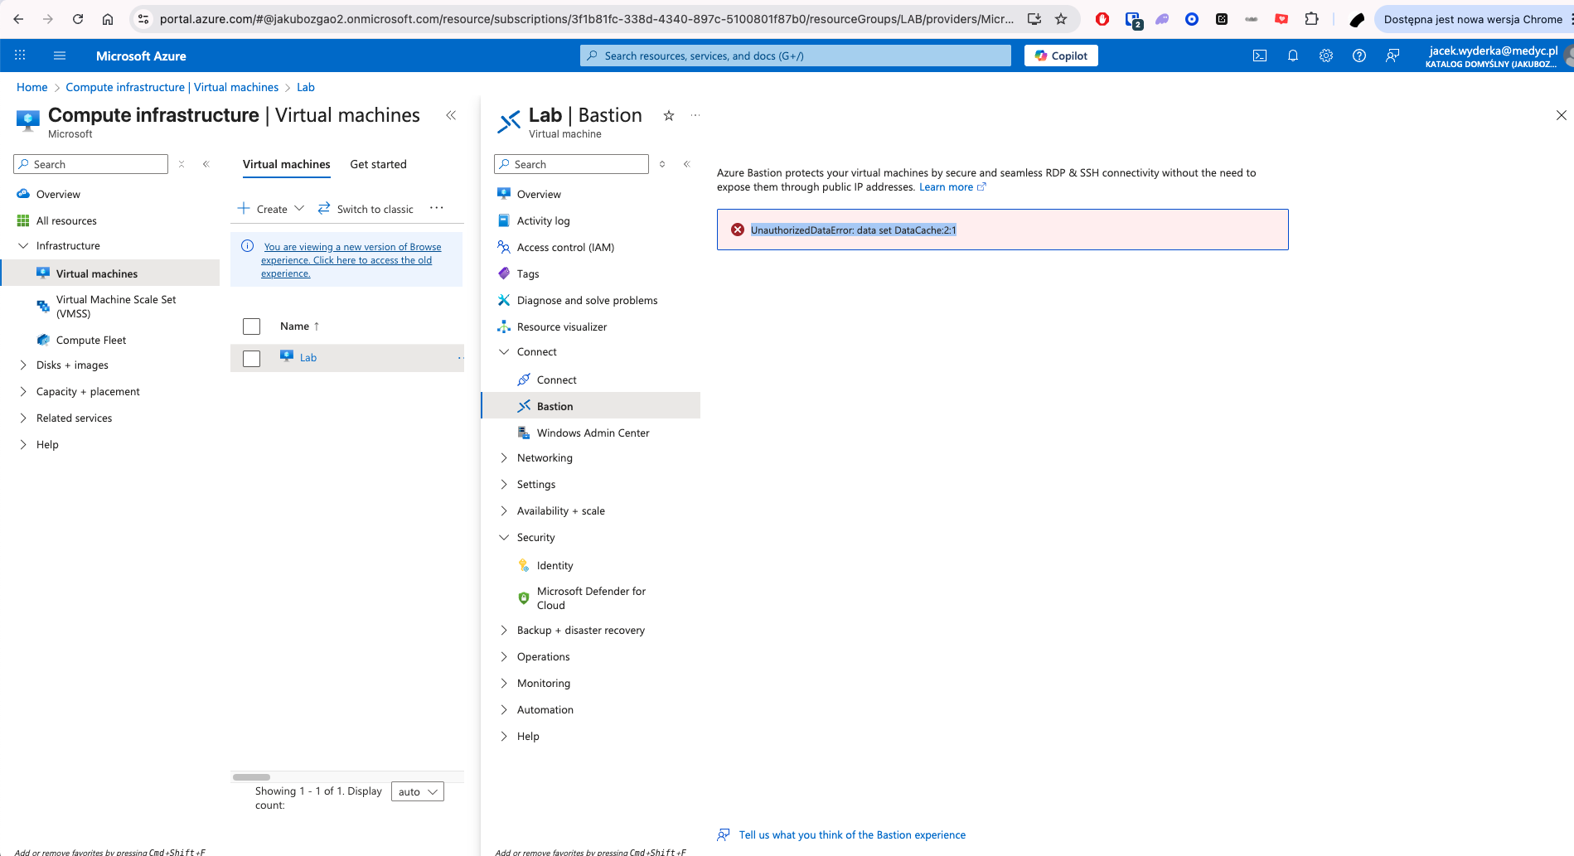Click the Bastion feedback icon at bottom

(x=724, y=834)
